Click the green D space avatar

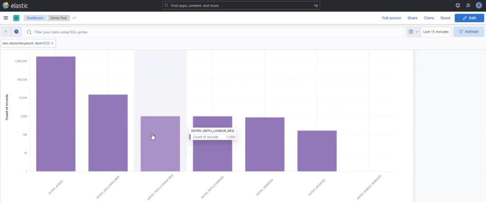pos(16,18)
